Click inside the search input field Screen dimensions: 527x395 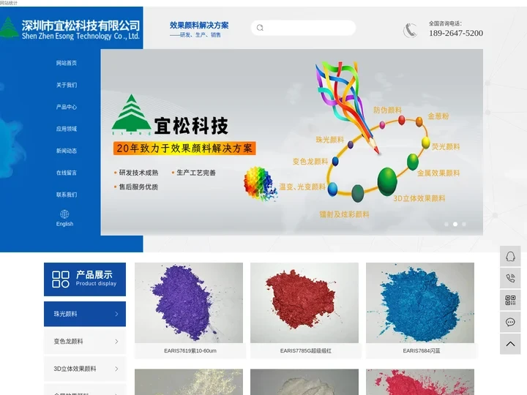point(303,28)
